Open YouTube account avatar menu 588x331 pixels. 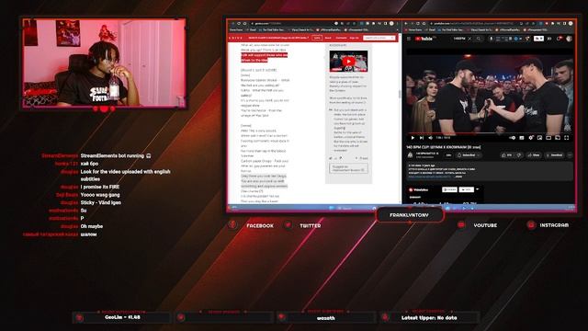569,39
